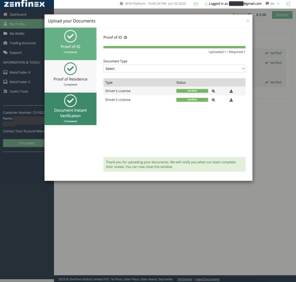296x282 pixels.
Task: Click the MetaTrader 4 laptop icon
Action: click(5, 72)
